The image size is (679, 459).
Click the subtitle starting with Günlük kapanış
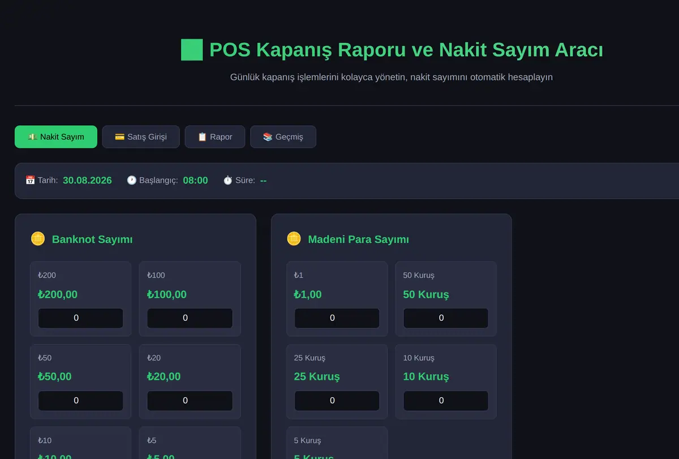[392, 77]
